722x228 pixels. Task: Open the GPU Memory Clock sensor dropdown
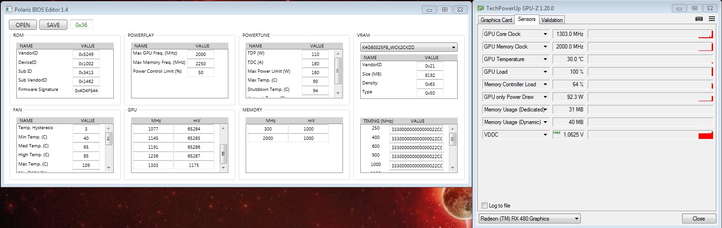click(x=546, y=47)
